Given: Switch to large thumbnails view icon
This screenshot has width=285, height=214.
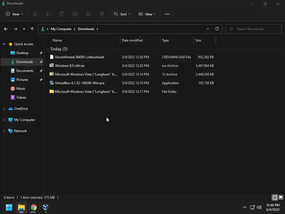Looking at the screenshot, I should coord(281,197).
